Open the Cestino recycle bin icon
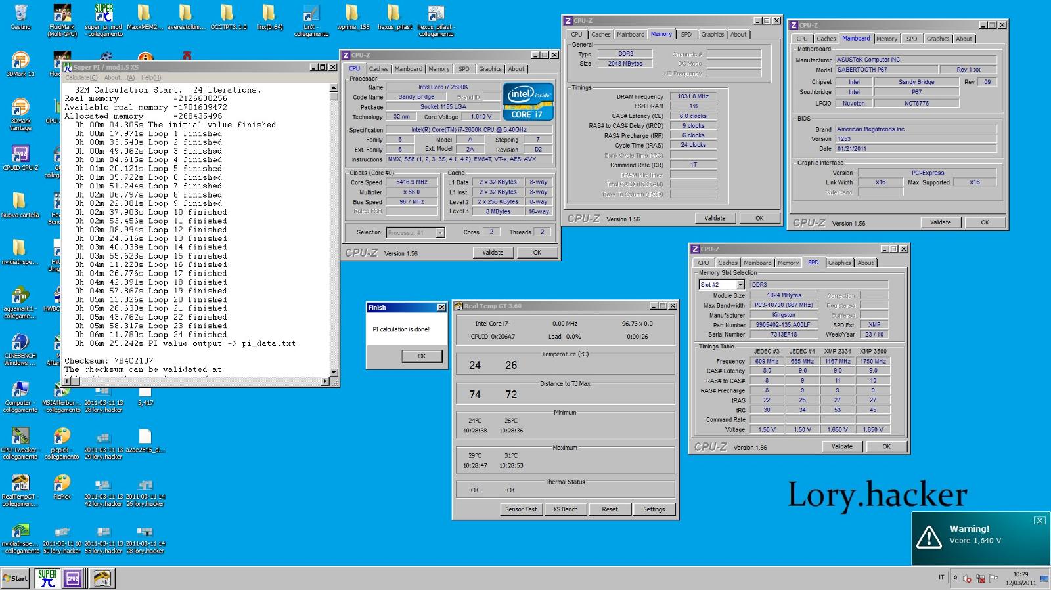The height and width of the screenshot is (590, 1051). pos(20,17)
